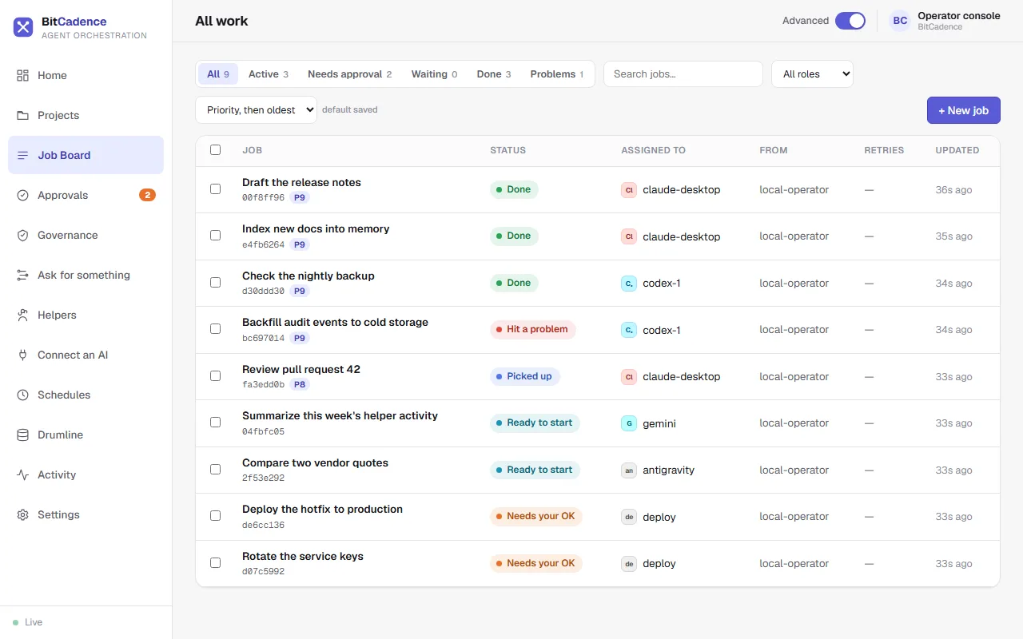
Task: Click the BC operator avatar
Action: pos(900,21)
